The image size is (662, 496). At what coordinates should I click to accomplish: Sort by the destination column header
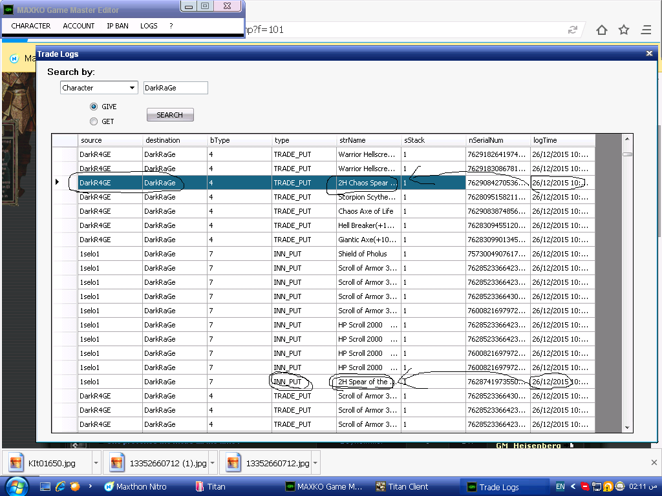point(175,140)
